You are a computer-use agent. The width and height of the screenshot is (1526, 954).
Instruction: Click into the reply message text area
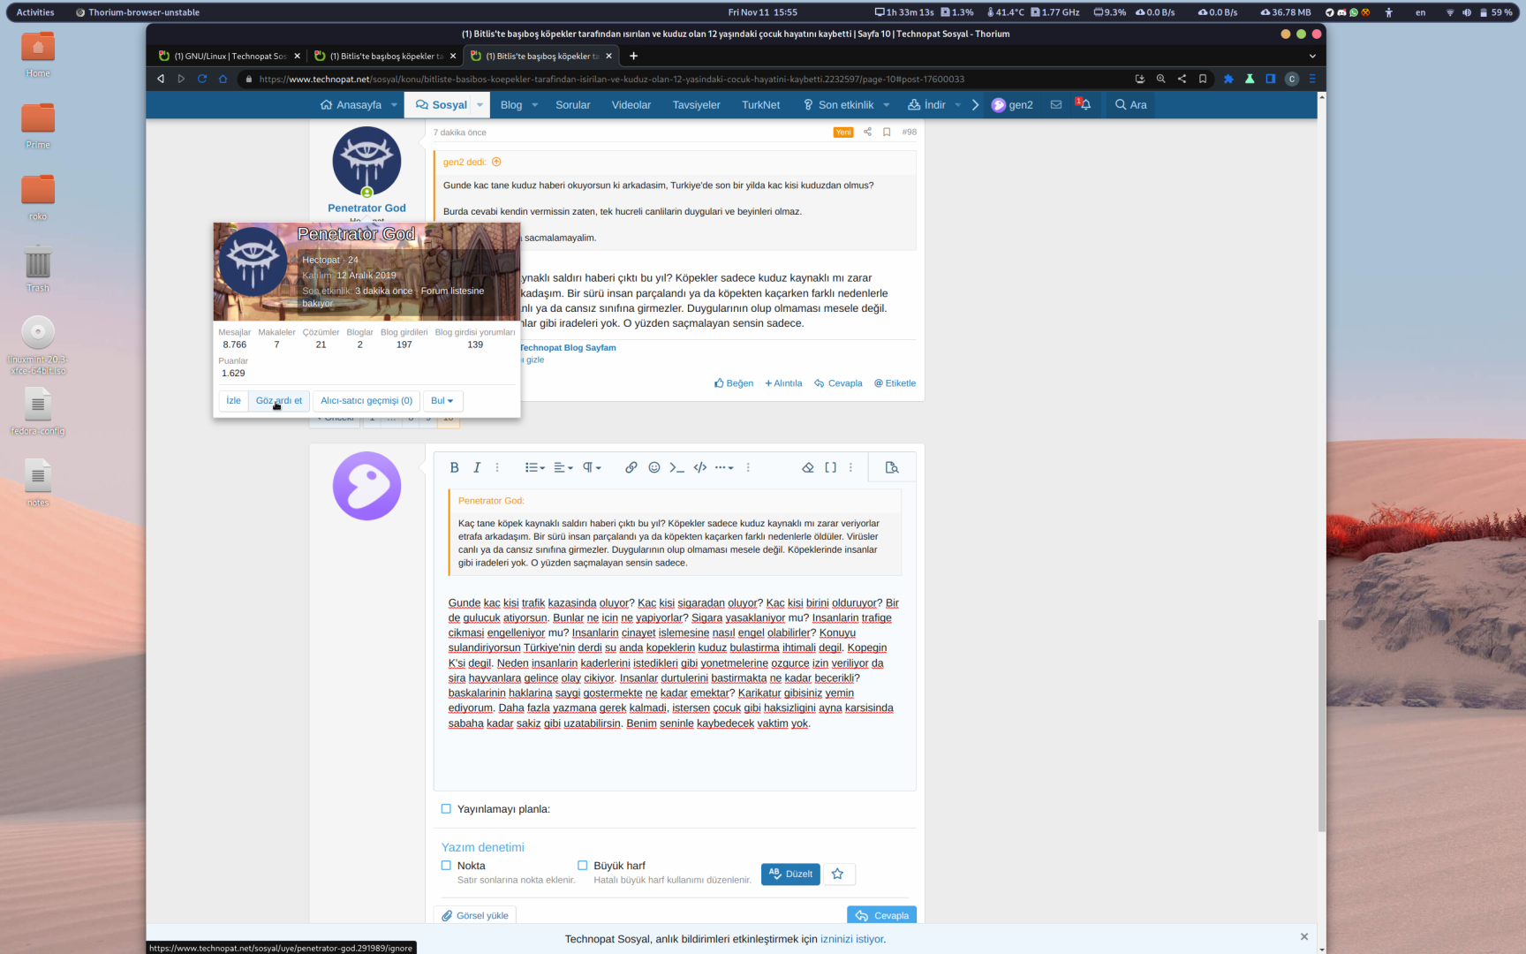click(675, 636)
